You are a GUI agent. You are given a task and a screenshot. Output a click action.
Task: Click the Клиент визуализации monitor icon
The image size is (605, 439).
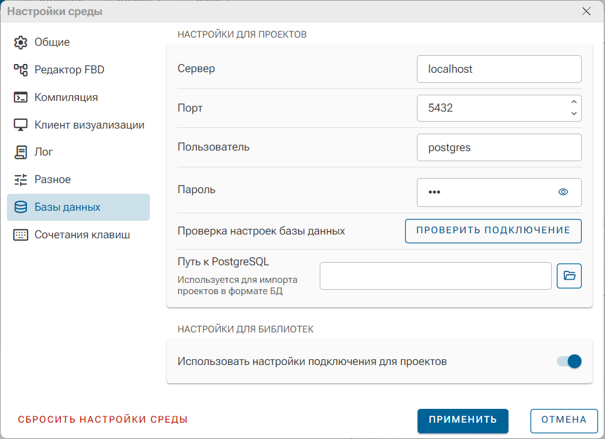pyautogui.click(x=21, y=125)
